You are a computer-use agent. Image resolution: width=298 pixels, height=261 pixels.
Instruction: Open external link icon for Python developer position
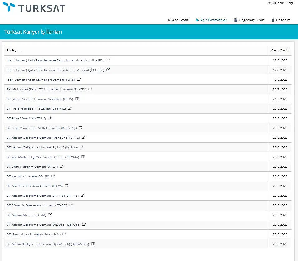(x=82, y=147)
